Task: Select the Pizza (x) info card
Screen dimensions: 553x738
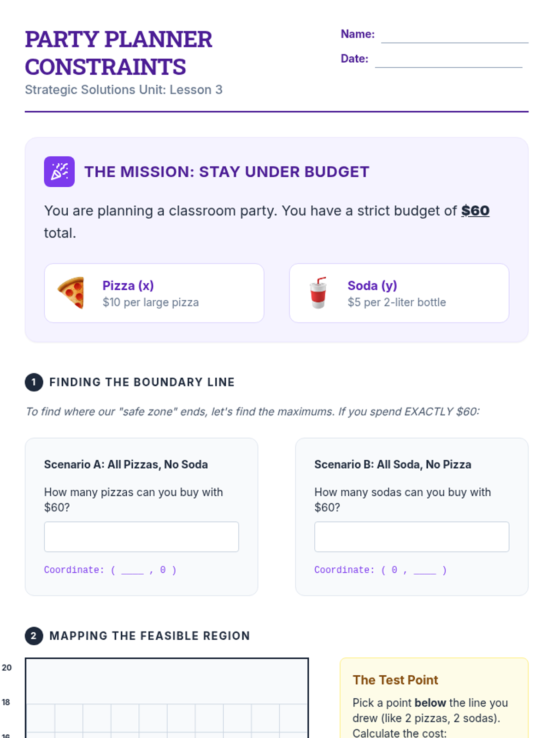Action: pyautogui.click(x=154, y=293)
